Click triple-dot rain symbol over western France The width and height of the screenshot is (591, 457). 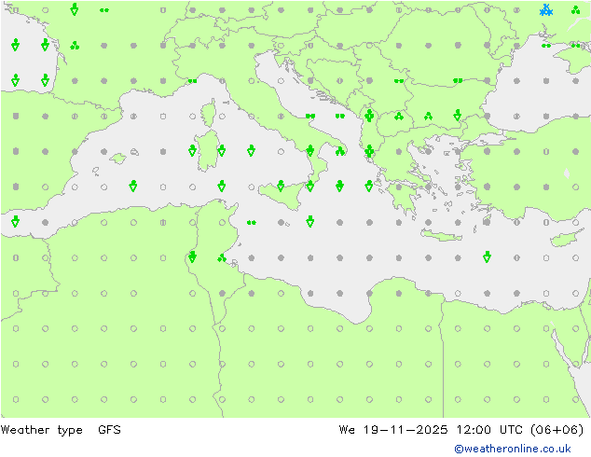tap(75, 46)
